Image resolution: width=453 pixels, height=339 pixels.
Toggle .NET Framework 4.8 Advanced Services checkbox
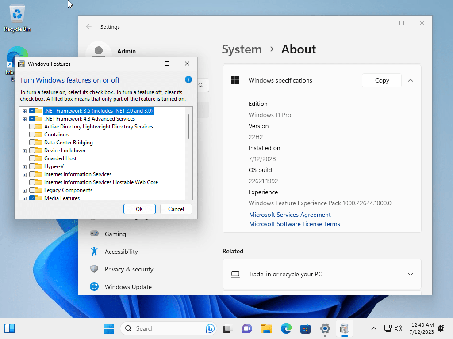(x=32, y=119)
